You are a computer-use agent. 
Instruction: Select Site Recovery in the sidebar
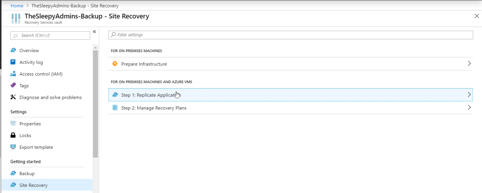tap(33, 186)
